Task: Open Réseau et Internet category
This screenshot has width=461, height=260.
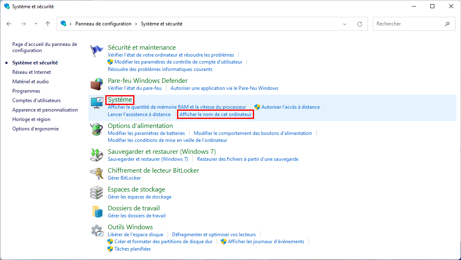Action: 32,72
